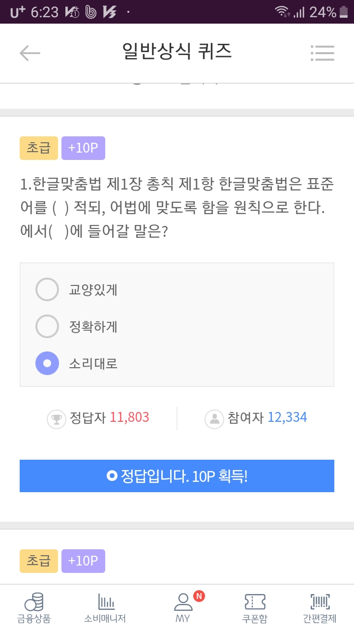Tap the Wi-Fi status icon
Image resolution: width=354 pixels, height=630 pixels.
(282, 12)
